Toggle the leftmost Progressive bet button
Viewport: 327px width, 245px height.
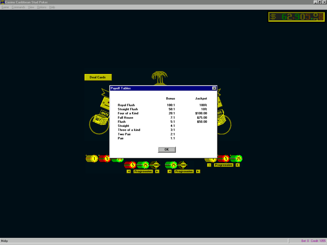[143, 171]
